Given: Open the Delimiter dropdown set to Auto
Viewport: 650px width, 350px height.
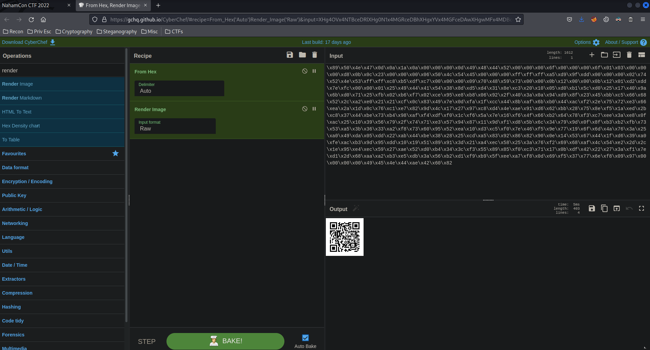Looking at the screenshot, I should coord(179,88).
